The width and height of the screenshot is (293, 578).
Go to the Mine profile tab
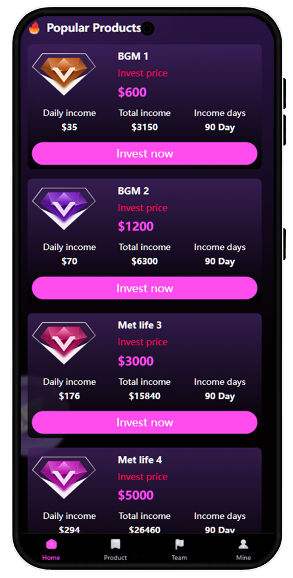pyautogui.click(x=243, y=549)
